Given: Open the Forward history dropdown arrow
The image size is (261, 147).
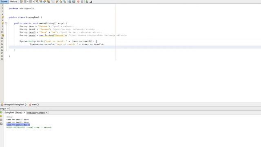Looking at the screenshot, I should pyautogui.click(x=33, y=2).
